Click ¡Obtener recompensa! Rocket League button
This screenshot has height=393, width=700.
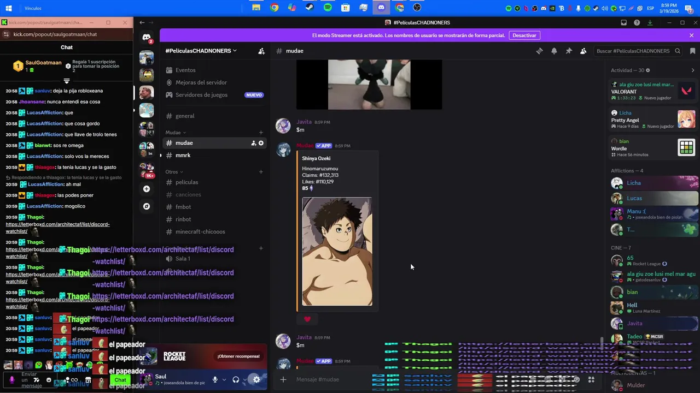[x=238, y=356]
